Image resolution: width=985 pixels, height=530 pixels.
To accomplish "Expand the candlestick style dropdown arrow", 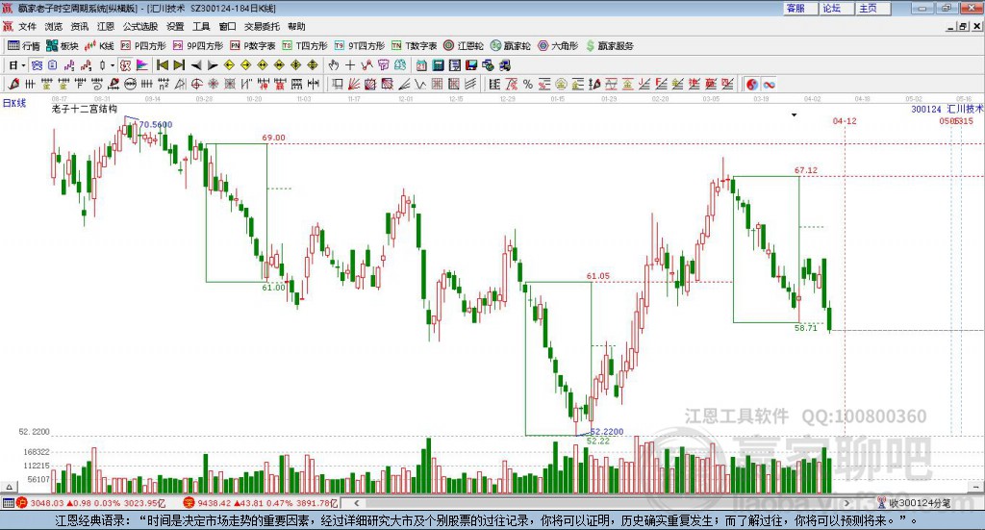I will 113,65.
